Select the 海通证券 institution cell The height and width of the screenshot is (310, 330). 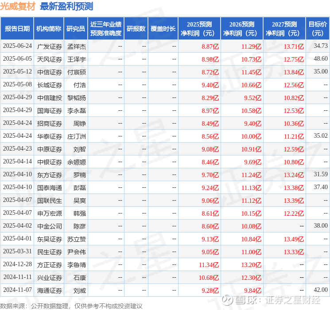pos(50,291)
